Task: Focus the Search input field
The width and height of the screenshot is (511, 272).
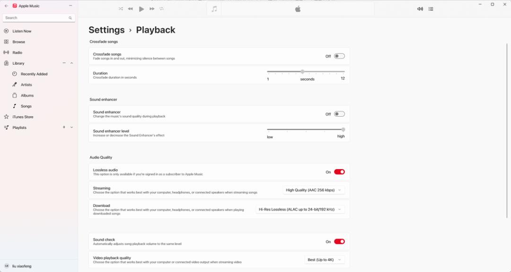Action: 39,18
